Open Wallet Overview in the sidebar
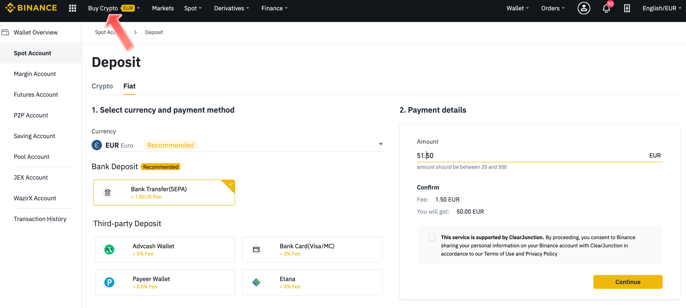 click(x=36, y=32)
